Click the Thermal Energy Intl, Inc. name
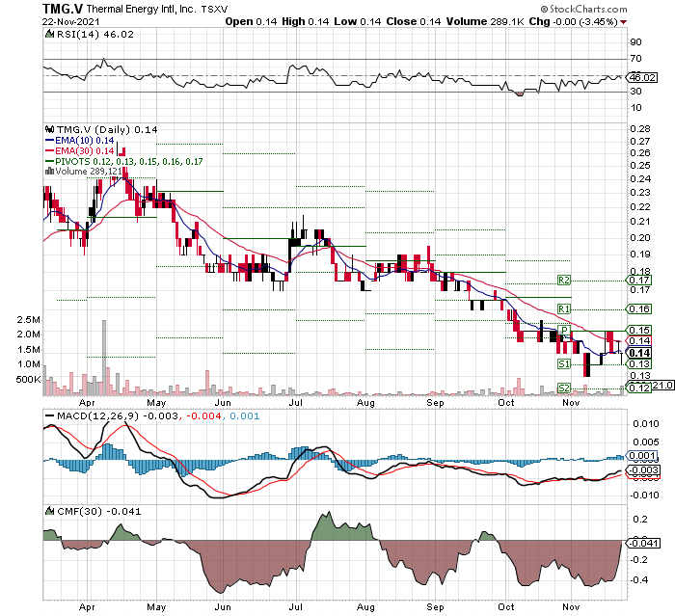The image size is (675, 616). pyautogui.click(x=142, y=9)
